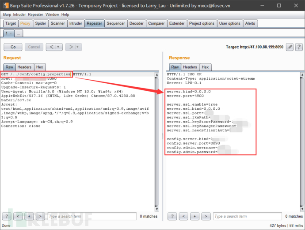Select Repeater sub-tab 1

pos(7,33)
